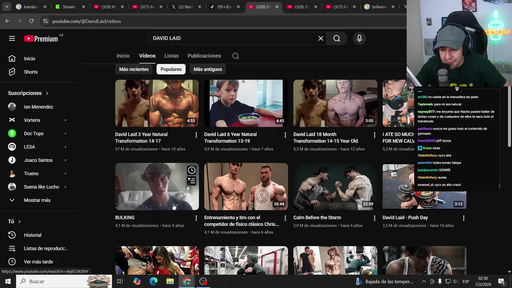Switch to the Inicio channel tab

point(123,56)
